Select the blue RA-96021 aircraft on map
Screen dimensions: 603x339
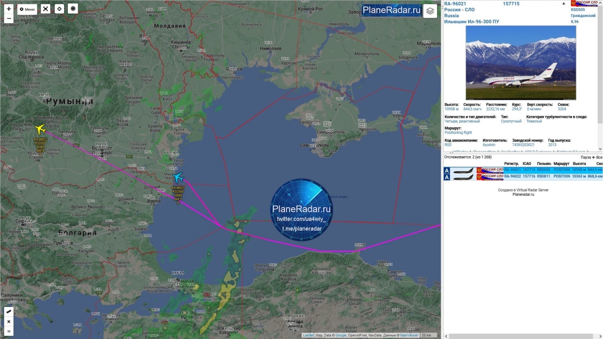pos(178,178)
